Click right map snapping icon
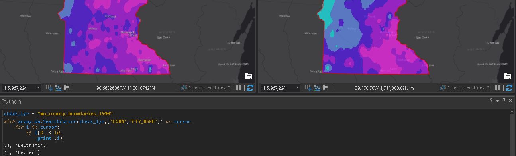The image size is (516, 156). [x=308, y=88]
